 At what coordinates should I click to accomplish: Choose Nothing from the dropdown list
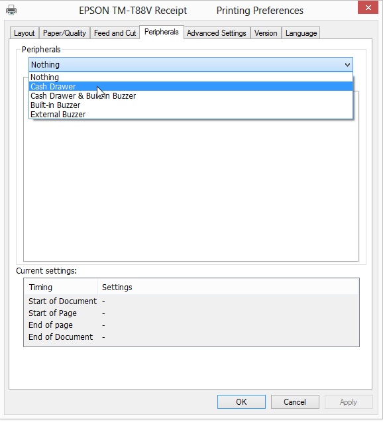tap(191, 78)
